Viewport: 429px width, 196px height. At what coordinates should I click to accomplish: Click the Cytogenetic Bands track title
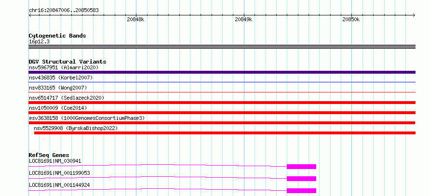point(57,36)
